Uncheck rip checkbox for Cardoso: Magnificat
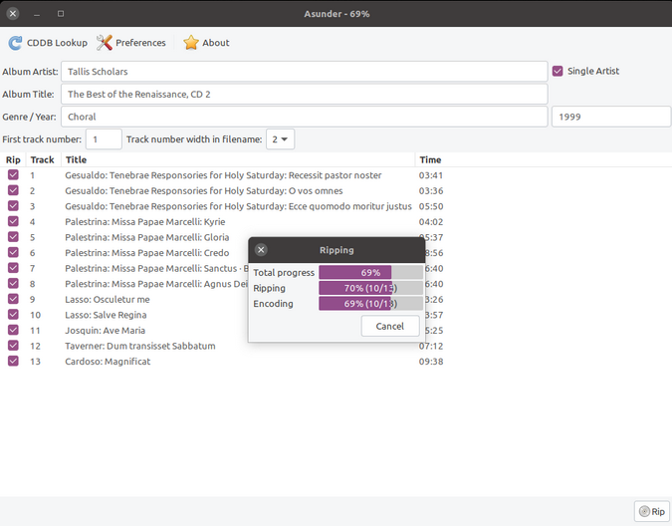 point(13,361)
